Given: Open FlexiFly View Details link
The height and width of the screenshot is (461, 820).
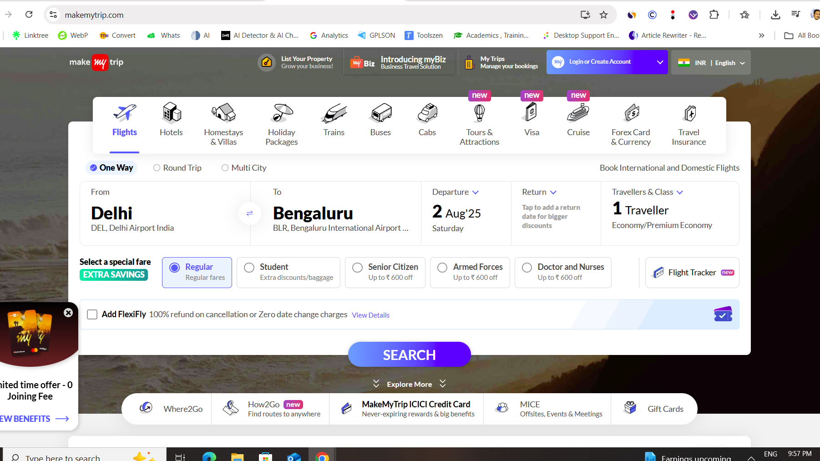Looking at the screenshot, I should pyautogui.click(x=370, y=315).
